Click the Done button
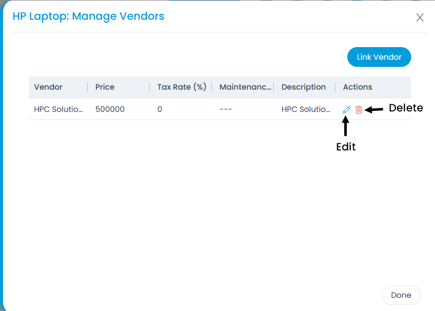Screen dimensions: 435x311 click(401, 295)
